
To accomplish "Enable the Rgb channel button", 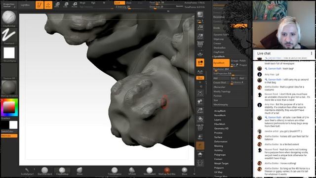I will click(x=93, y=3).
